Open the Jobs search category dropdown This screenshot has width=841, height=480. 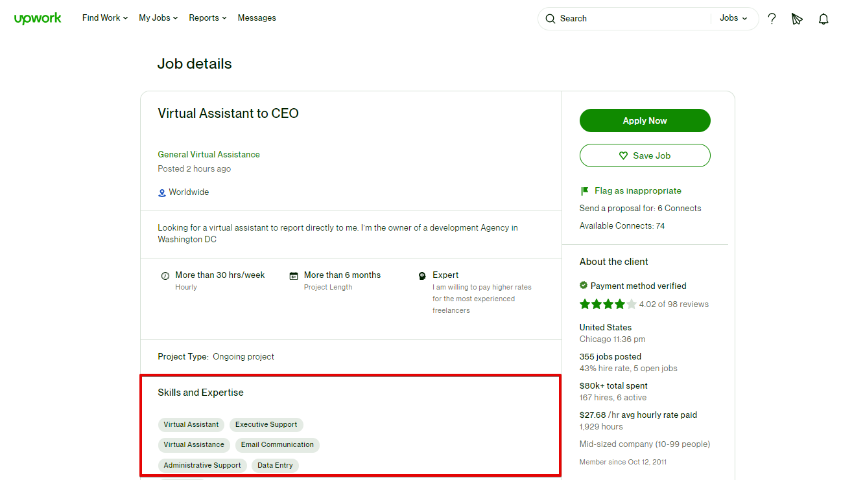click(733, 18)
